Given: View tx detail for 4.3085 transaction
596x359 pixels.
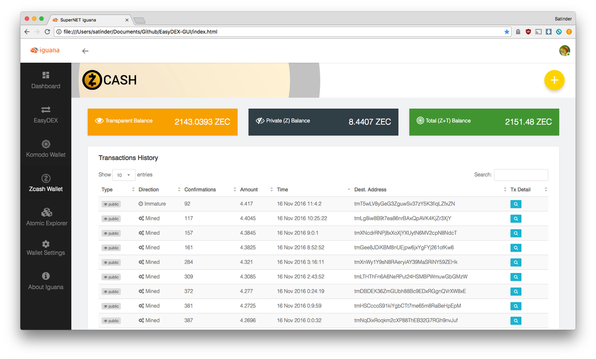Looking at the screenshot, I should point(516,277).
